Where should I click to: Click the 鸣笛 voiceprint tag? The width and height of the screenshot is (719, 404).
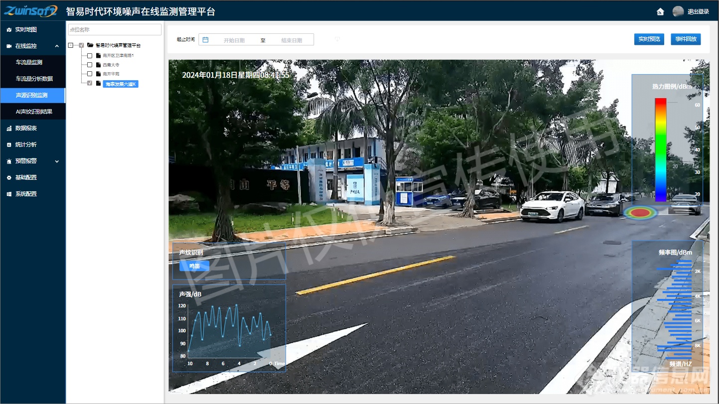point(194,266)
